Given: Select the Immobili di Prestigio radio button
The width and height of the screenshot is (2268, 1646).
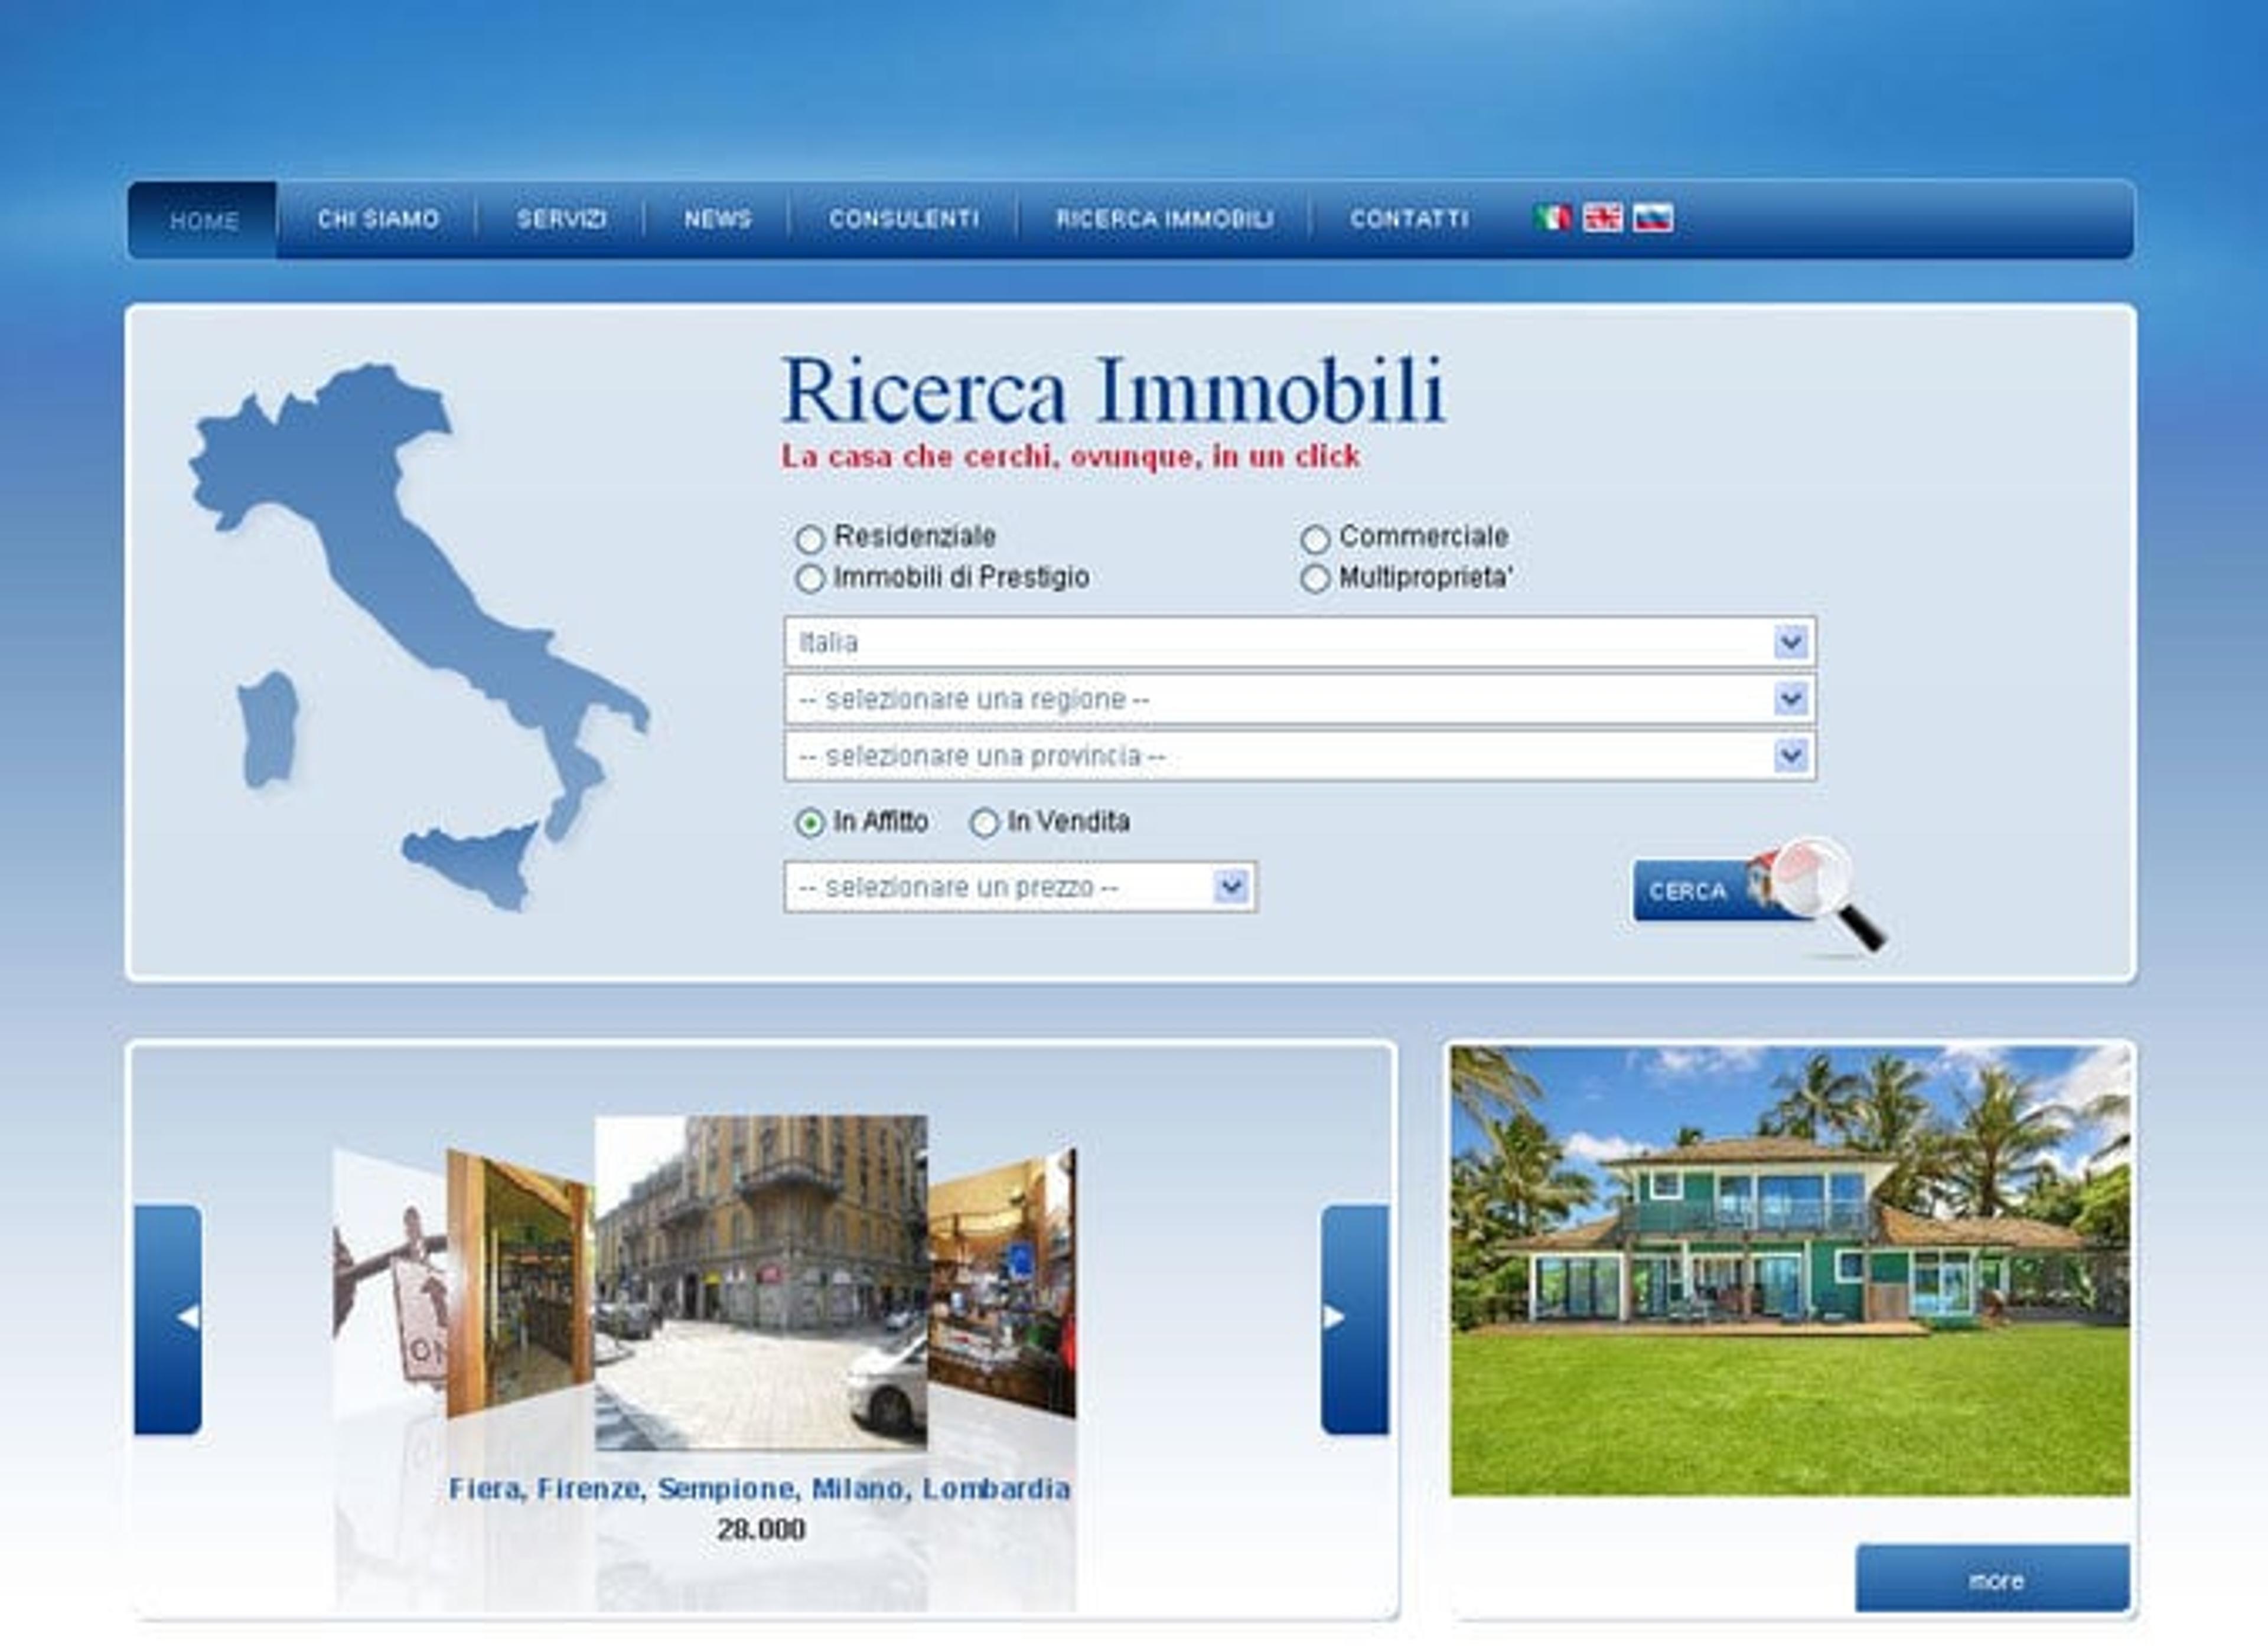Looking at the screenshot, I should [810, 579].
